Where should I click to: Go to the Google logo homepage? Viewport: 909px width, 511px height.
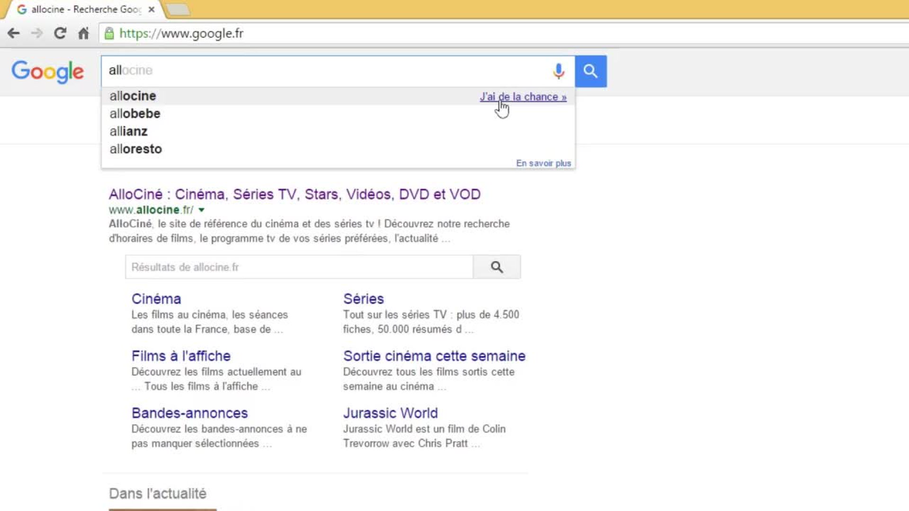click(47, 71)
